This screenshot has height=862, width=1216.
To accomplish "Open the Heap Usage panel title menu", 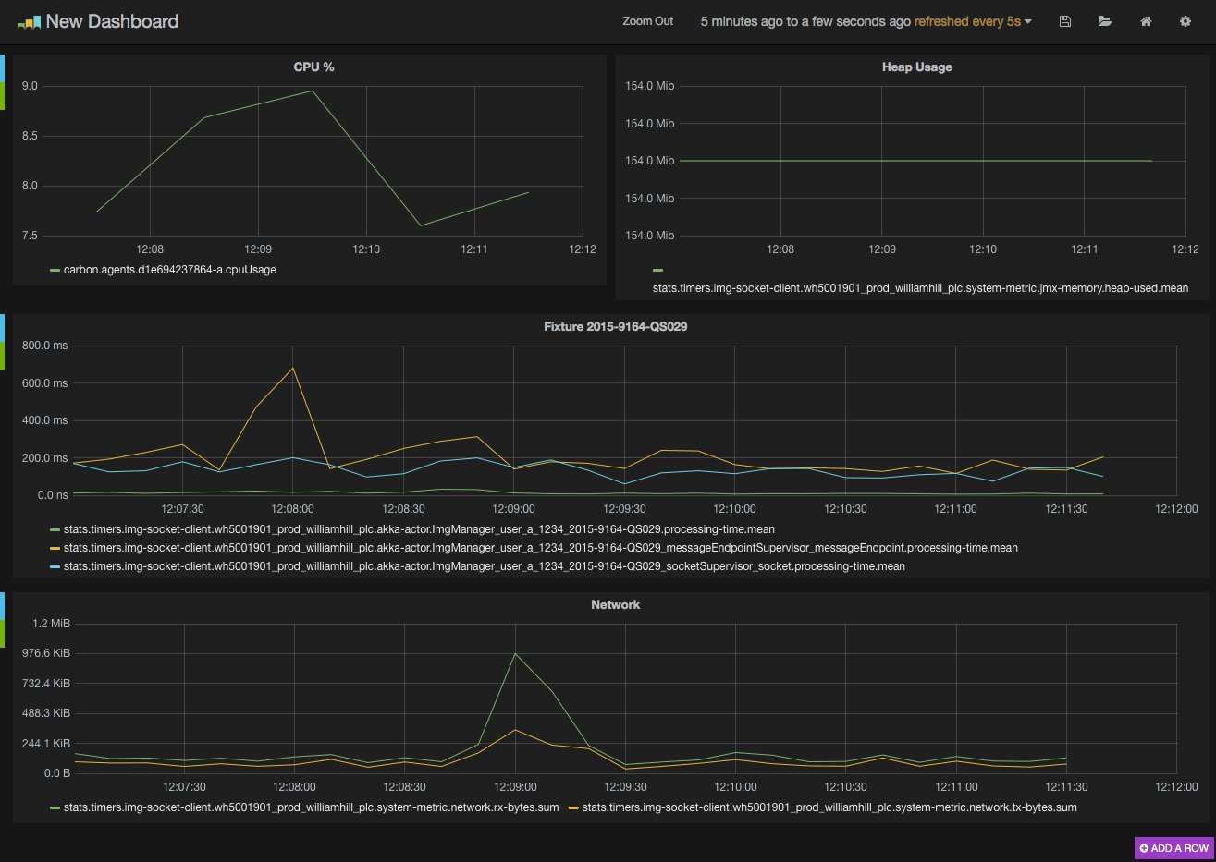I will [x=916, y=67].
